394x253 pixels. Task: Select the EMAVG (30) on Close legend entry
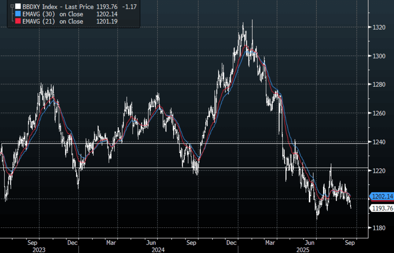click(x=52, y=14)
